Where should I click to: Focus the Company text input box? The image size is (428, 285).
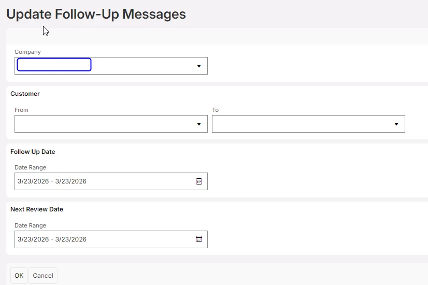tap(54, 65)
